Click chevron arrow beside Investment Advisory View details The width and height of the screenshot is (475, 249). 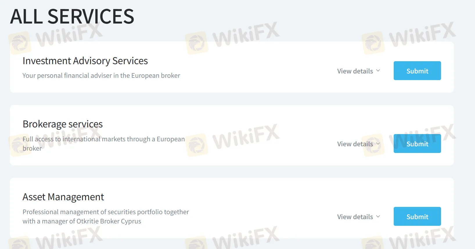[378, 71]
